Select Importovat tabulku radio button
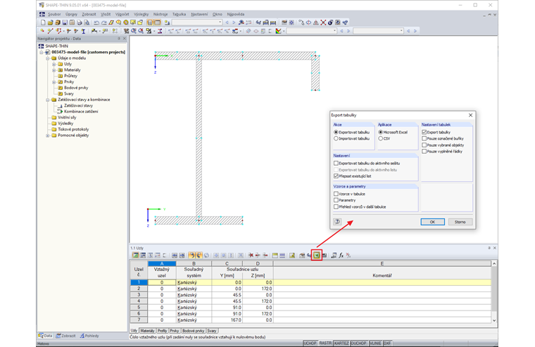 [x=336, y=138]
